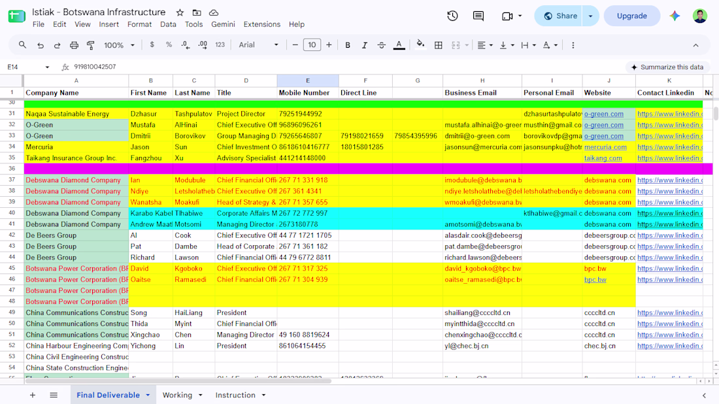Undo the last action
Screen dimensions: 719x404
click(x=41, y=45)
